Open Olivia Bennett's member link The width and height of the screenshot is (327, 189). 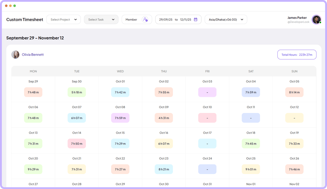(33, 55)
